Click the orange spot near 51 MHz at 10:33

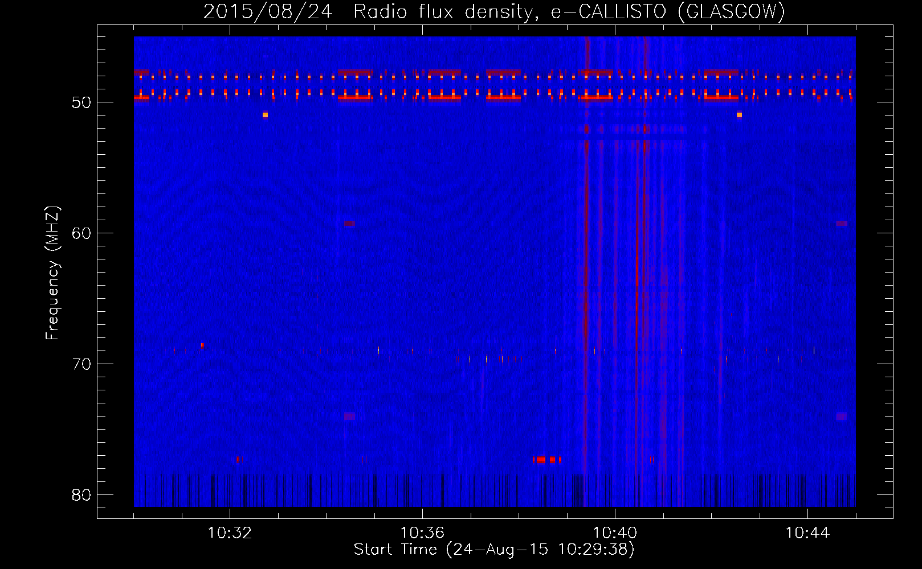[265, 115]
